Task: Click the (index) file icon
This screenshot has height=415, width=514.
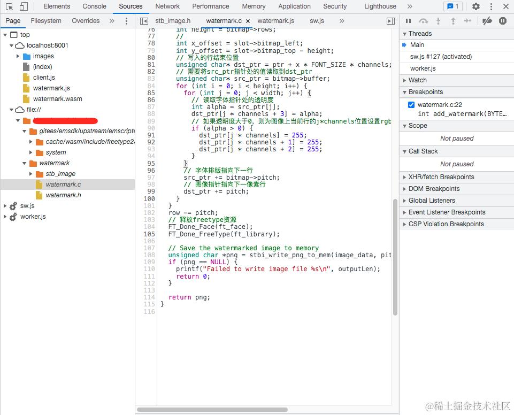Action: coord(26,67)
